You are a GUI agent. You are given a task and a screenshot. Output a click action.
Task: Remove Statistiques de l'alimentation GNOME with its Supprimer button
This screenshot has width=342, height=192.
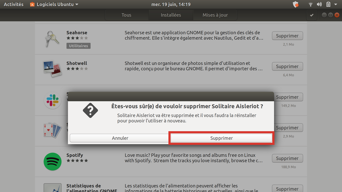pyautogui.click(x=287, y=189)
